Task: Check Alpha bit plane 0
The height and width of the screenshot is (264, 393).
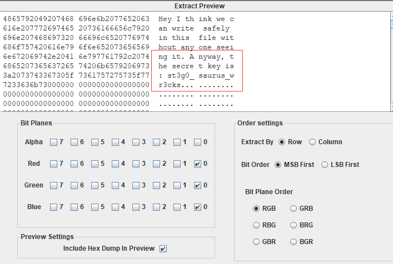Action: click(197, 142)
